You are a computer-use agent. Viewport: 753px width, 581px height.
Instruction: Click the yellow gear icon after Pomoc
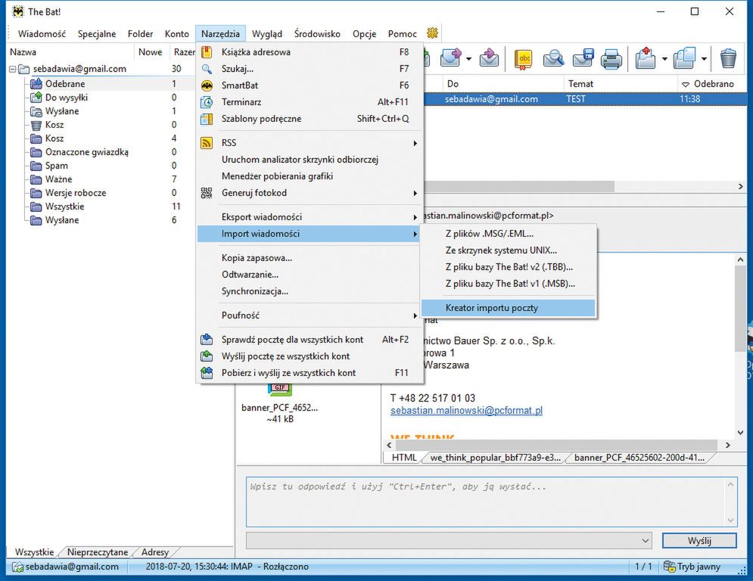point(432,33)
